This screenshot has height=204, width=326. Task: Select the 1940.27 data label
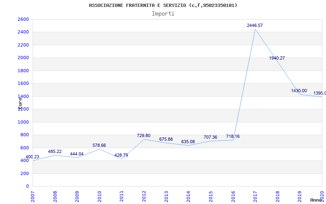click(277, 58)
